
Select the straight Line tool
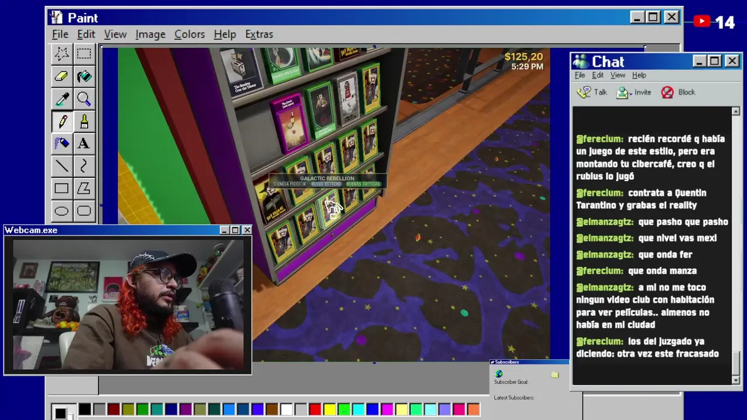61,166
